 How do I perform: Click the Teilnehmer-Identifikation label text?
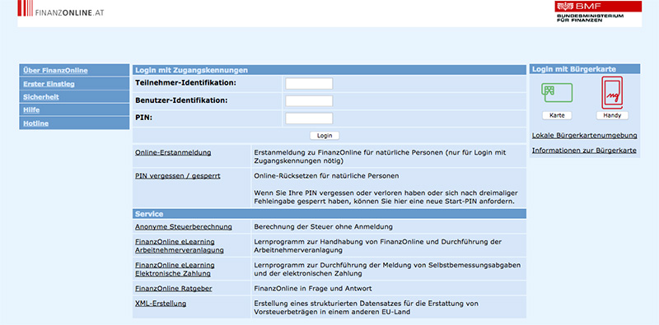tap(186, 83)
